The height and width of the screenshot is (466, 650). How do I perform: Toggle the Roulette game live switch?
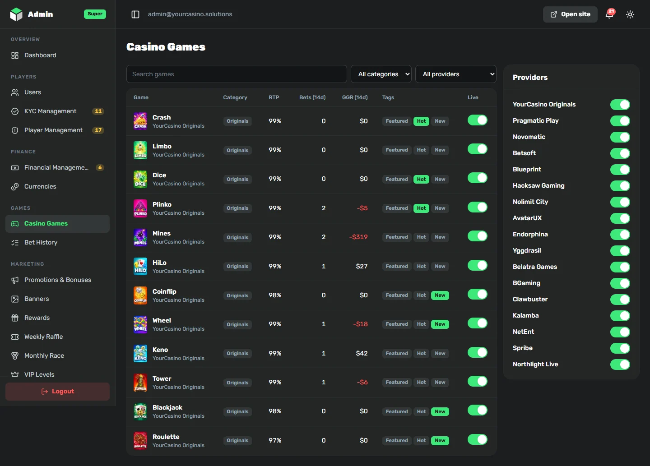[x=478, y=439]
